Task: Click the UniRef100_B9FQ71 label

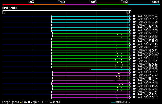Action: [145, 47]
